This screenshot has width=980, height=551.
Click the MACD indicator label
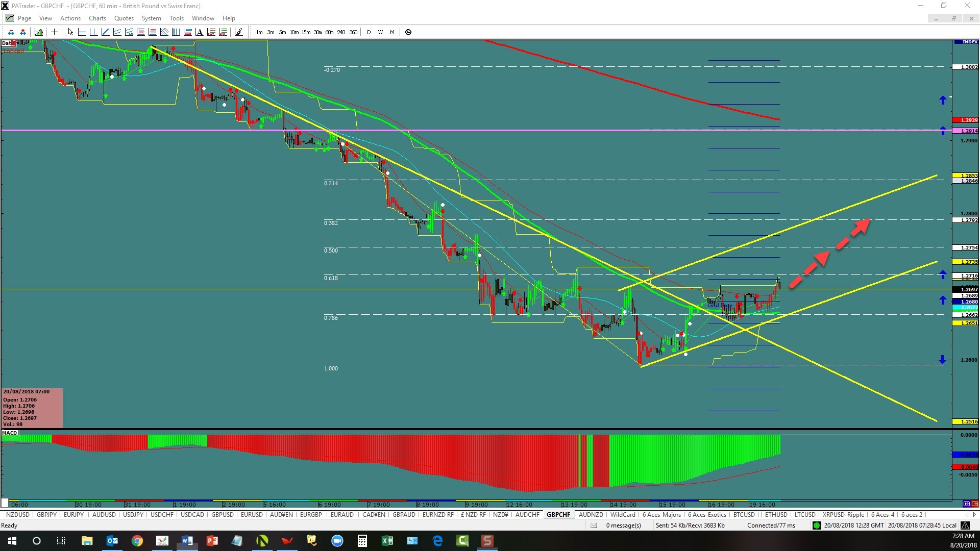point(10,433)
